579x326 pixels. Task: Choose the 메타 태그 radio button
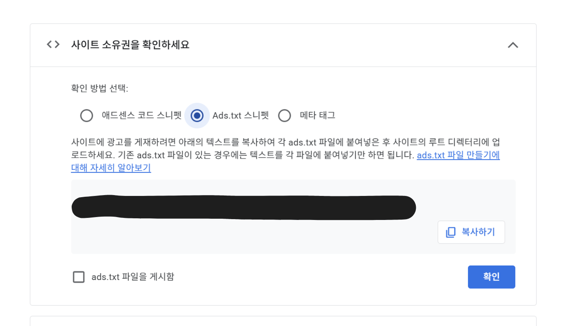285,116
